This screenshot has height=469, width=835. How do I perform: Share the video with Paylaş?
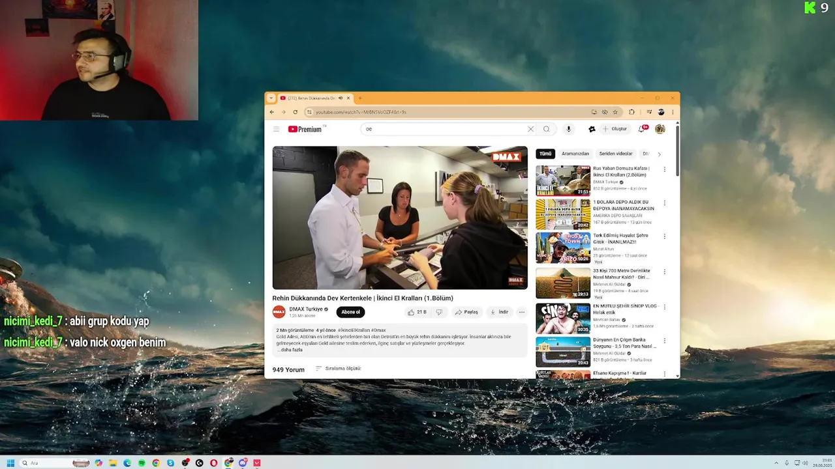(466, 312)
